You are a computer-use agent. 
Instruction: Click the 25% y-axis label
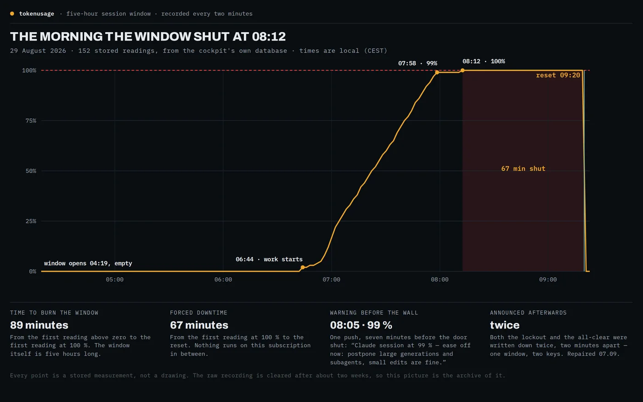[x=31, y=221]
